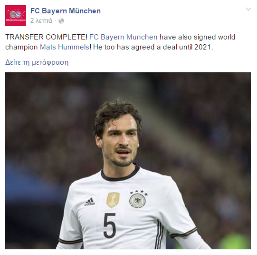Open the Mats Hummels photo attachment
Image resolution: width=257 pixels, height=255 pixels.
point(128,161)
